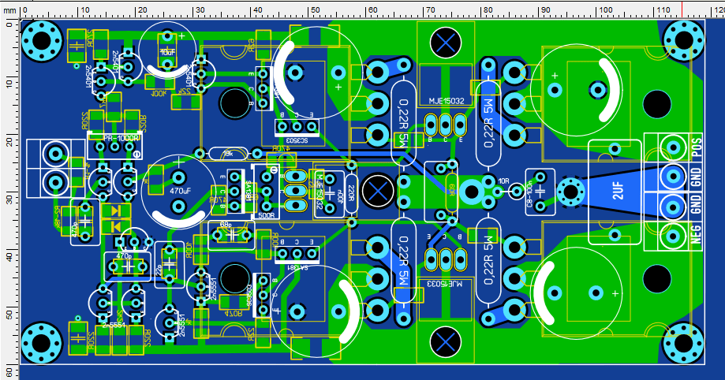The height and width of the screenshot is (380, 725).
Task: Click the top-left mounting hole
Action: (42, 41)
